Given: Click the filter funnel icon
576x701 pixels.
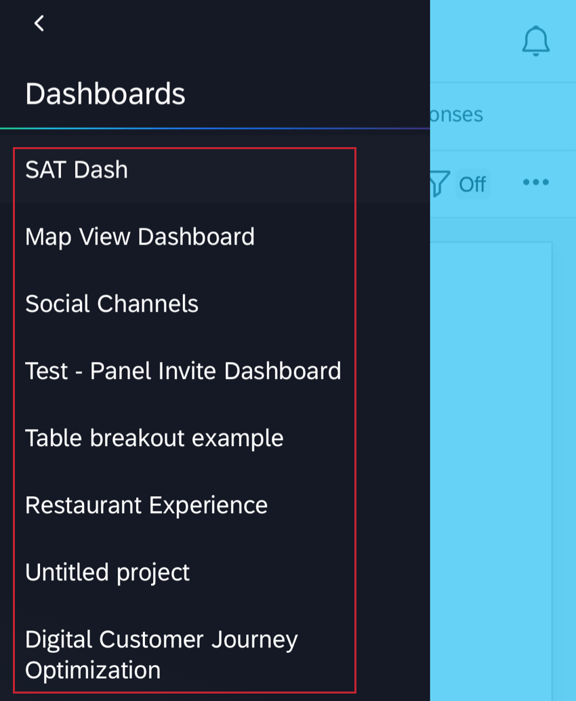Looking at the screenshot, I should tap(439, 183).
